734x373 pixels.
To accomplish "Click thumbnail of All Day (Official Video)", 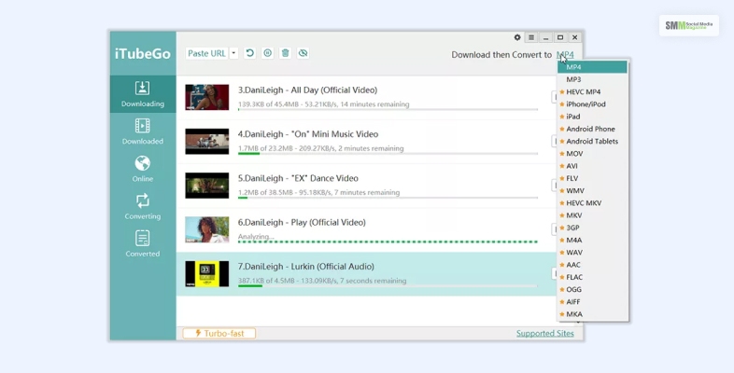I will tap(207, 97).
